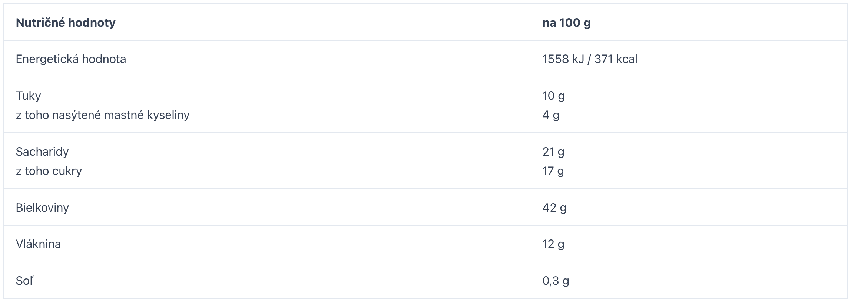851x301 pixels.
Task: Select the Vláknina row label
Action: click(x=38, y=244)
